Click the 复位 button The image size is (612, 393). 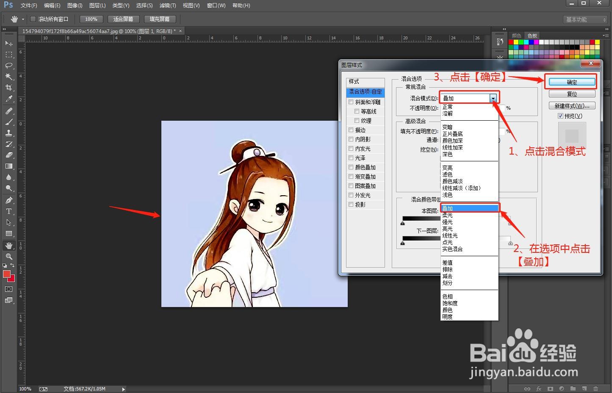tap(572, 94)
